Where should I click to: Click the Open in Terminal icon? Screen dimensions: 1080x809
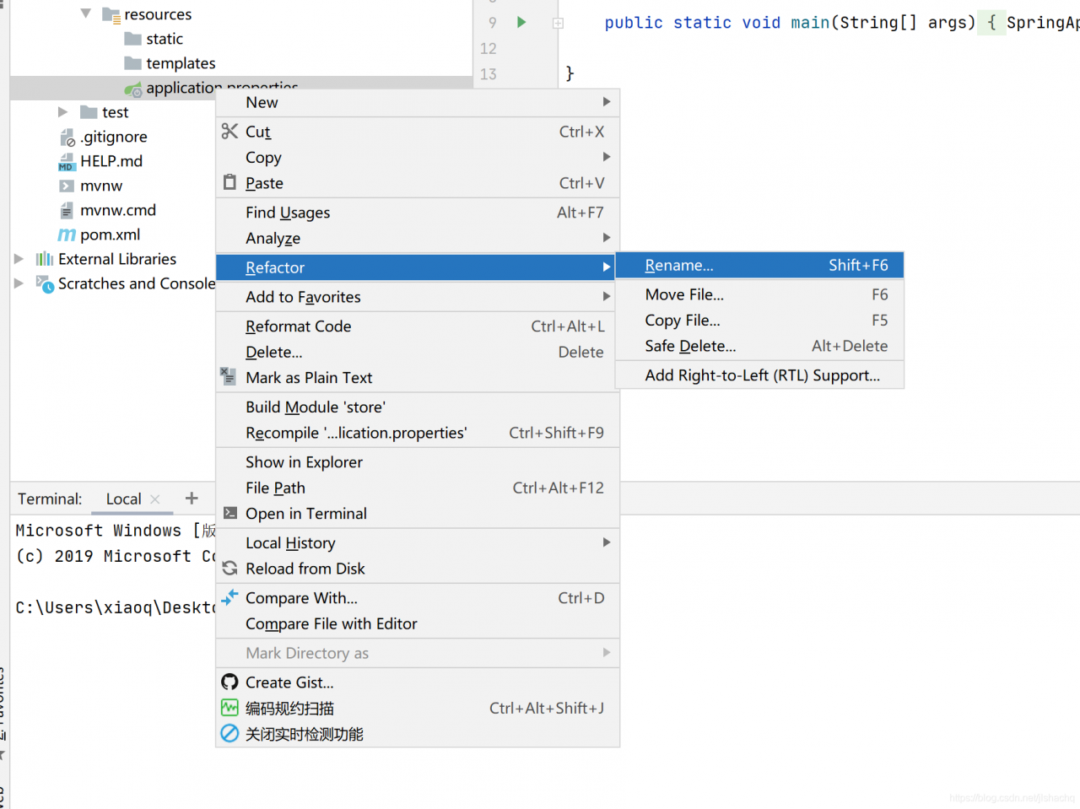tap(229, 513)
